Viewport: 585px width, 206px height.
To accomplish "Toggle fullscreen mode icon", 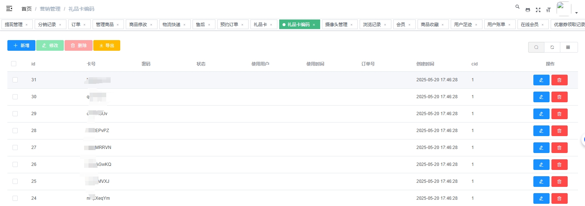I will click(x=538, y=10).
